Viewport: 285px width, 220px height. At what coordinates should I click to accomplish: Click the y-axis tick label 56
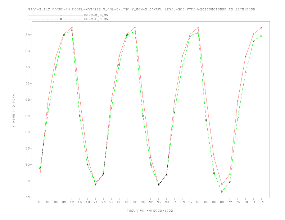point(27,148)
